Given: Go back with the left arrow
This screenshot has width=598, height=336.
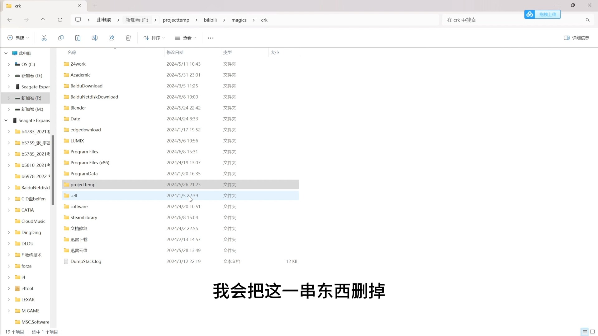Looking at the screenshot, I should [10, 20].
